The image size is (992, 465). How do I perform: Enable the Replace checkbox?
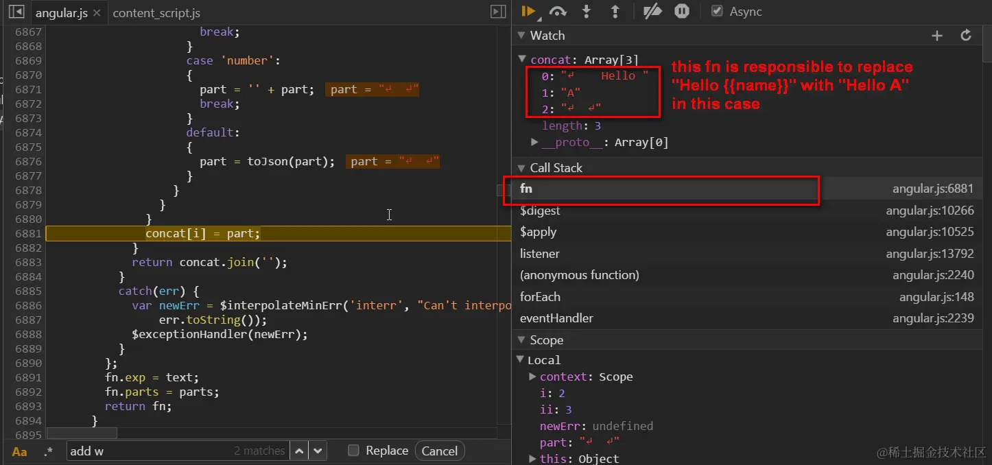[353, 451]
